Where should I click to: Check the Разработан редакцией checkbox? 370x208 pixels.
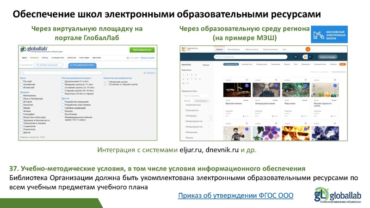click(63, 102)
